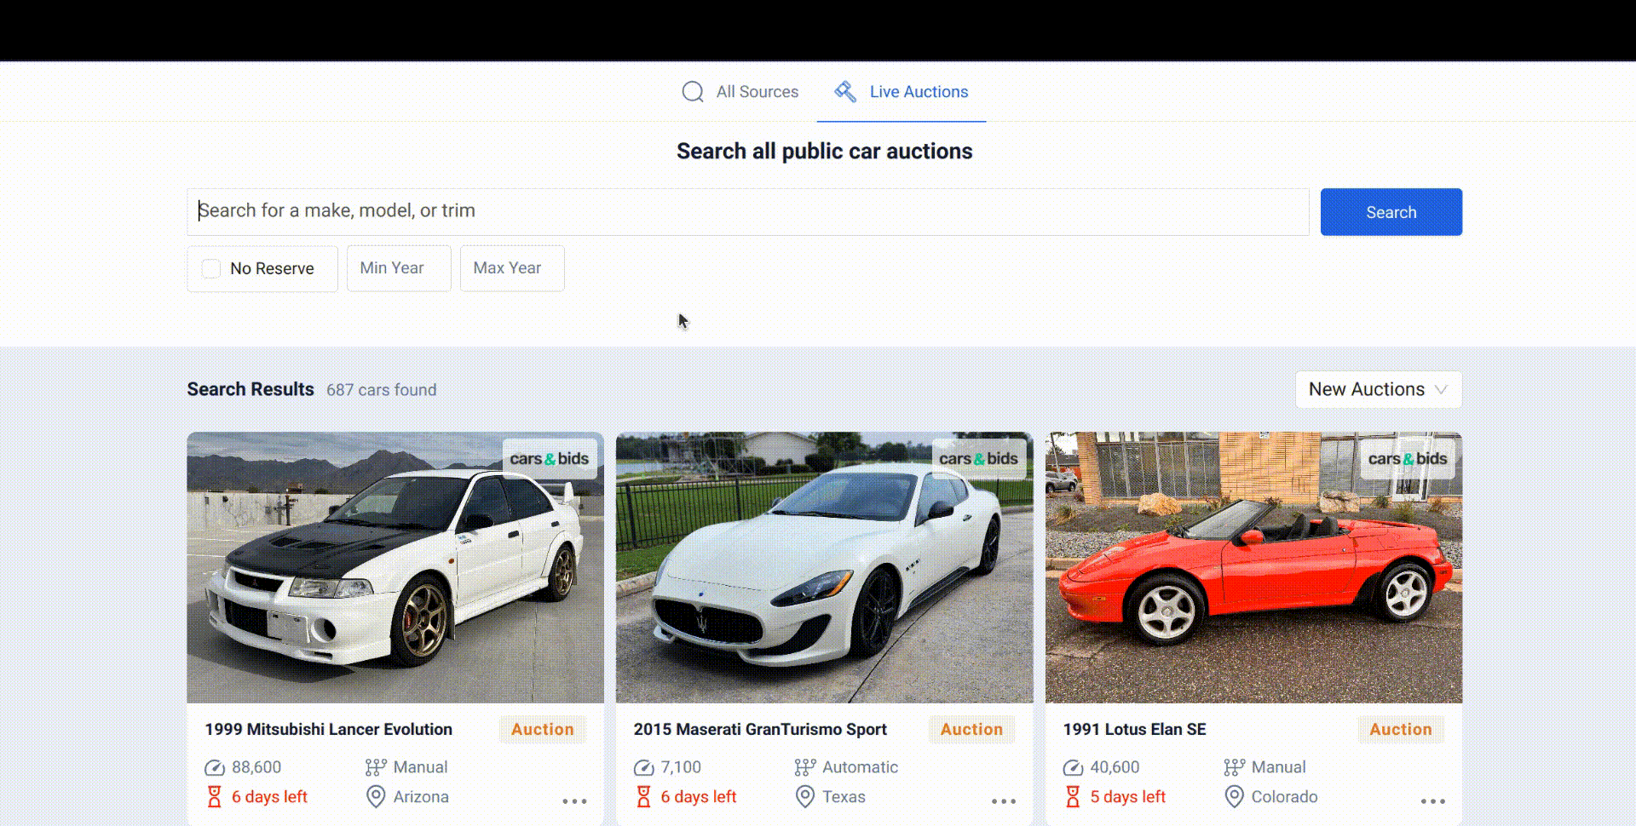Click the 'Arizona' location text
Image resolution: width=1636 pixels, height=826 pixels.
[421, 797]
